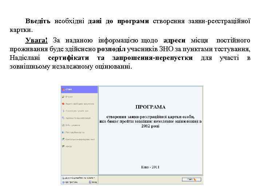Click the red icon beside СТАРТ in sidebar
Image resolution: width=262 pixels, height=196 pixels.
(63, 90)
